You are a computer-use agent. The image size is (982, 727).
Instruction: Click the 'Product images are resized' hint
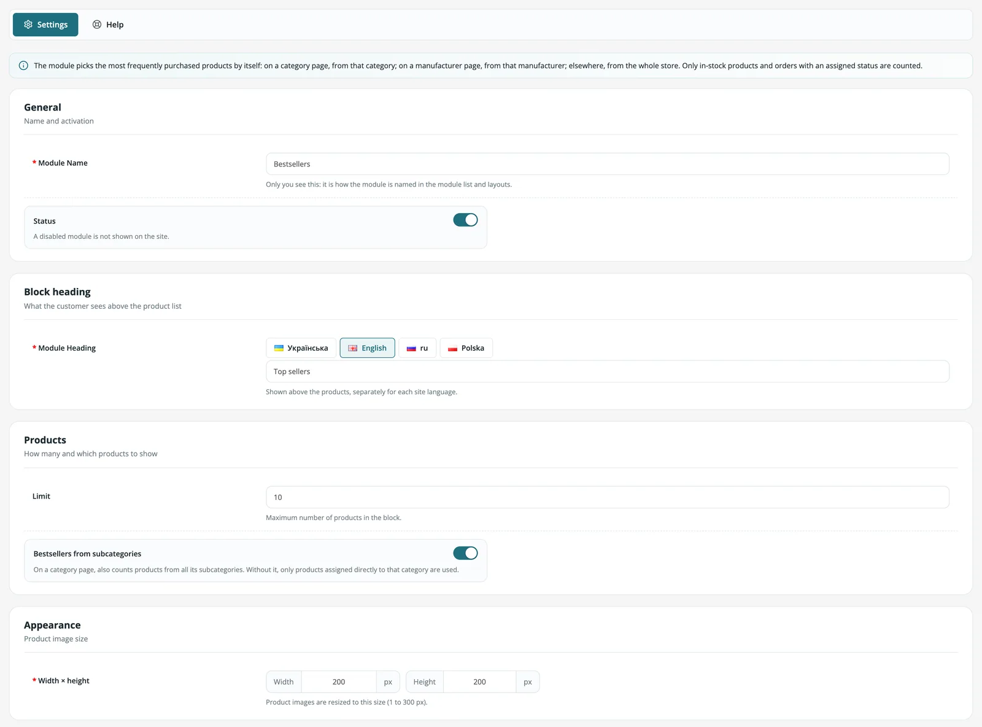pyautogui.click(x=346, y=702)
